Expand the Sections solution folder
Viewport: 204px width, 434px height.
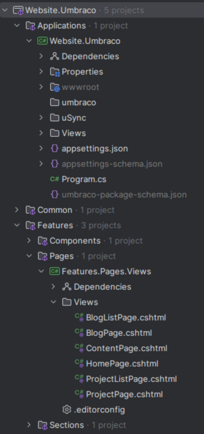coord(29,425)
